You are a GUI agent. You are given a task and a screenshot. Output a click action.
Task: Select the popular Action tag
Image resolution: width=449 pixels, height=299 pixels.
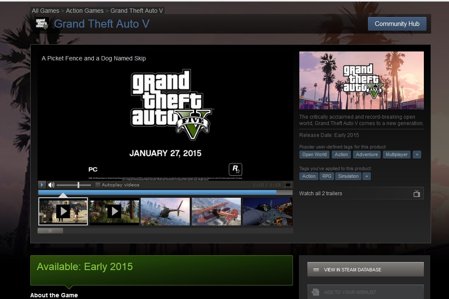pos(341,154)
